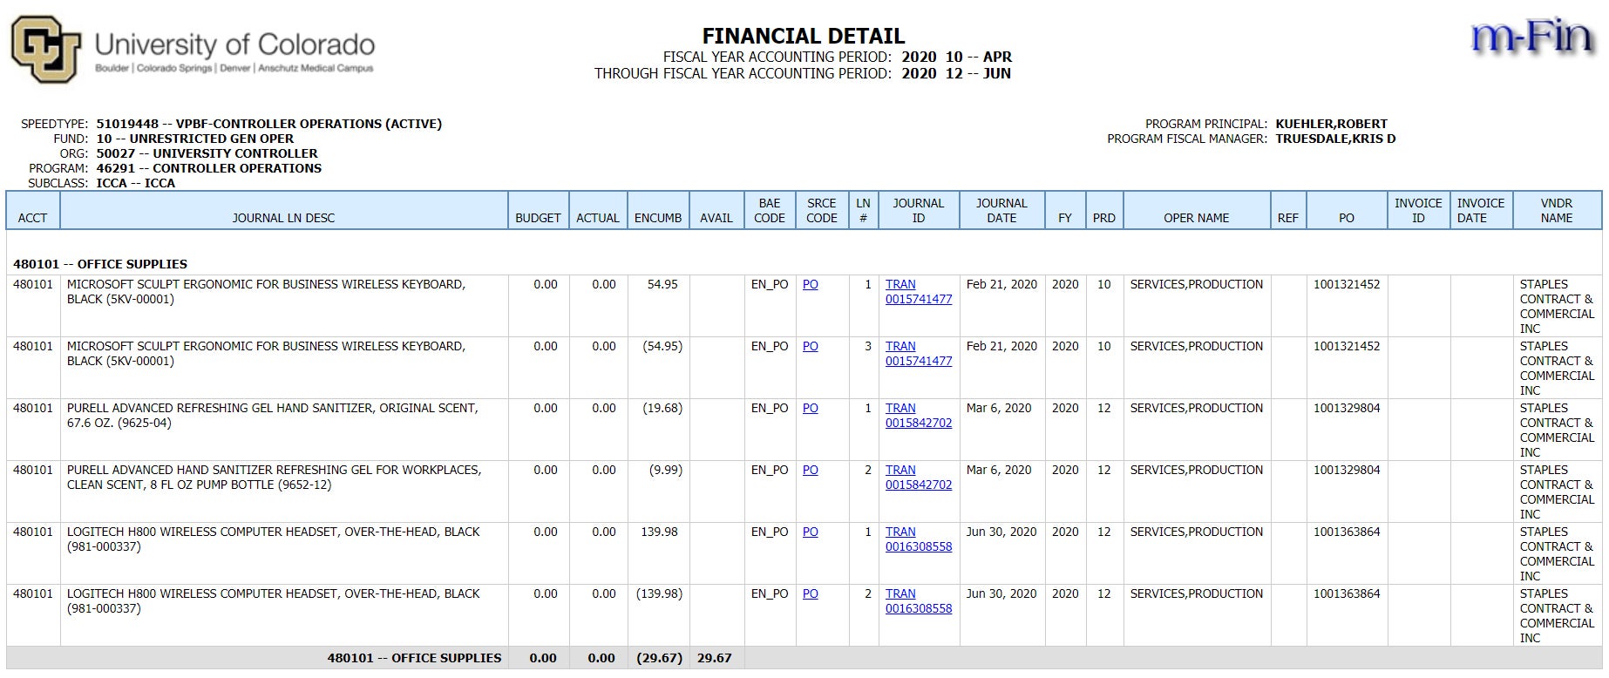
Task: Click the 139.98 encumbrance value
Action: (x=659, y=532)
